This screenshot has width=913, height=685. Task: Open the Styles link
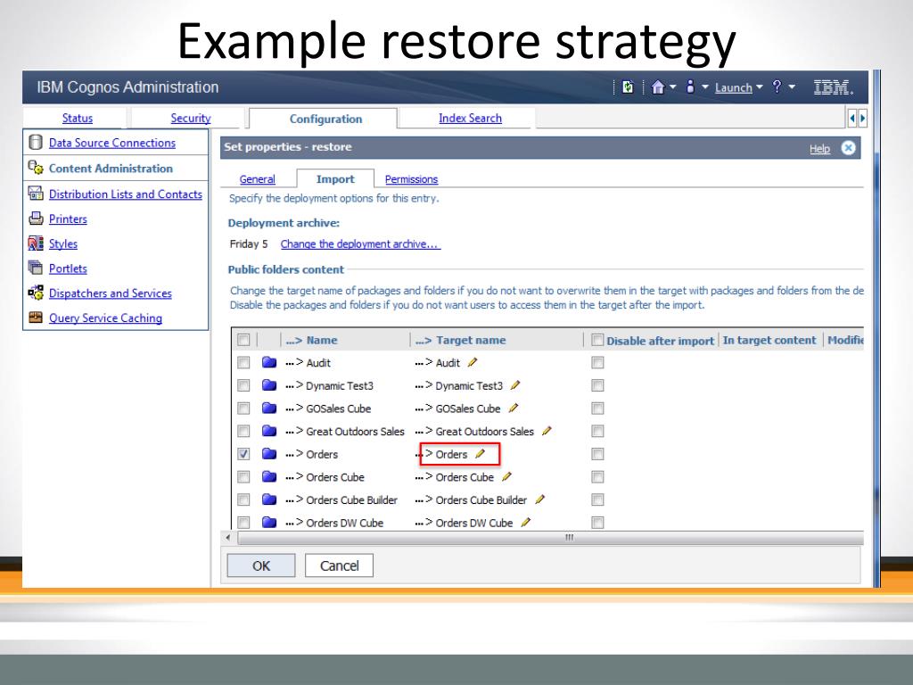pos(63,243)
